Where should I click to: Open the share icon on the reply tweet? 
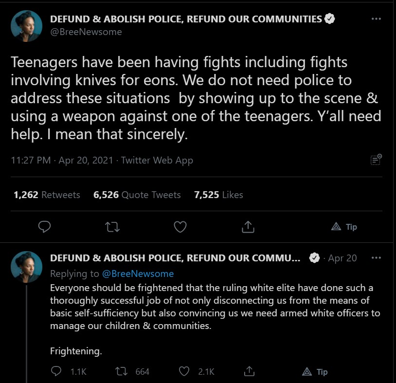coord(249,371)
